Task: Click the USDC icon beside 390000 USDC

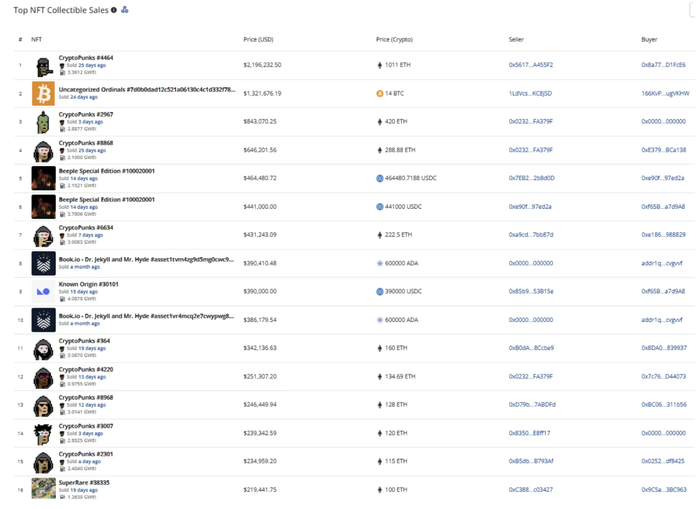Action: point(380,292)
